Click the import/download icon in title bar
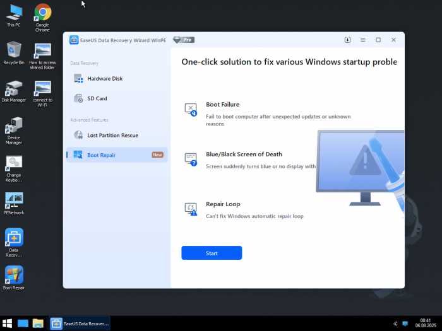442x331 pixels. coord(347,40)
